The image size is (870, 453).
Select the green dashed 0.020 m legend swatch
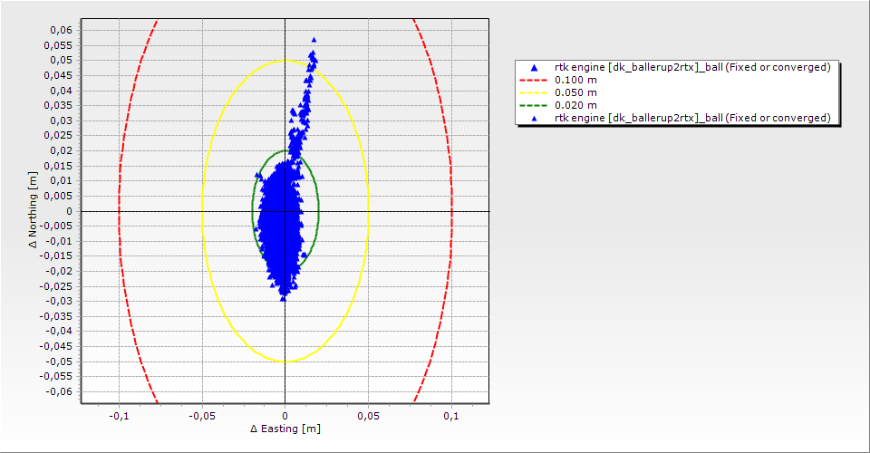533,105
